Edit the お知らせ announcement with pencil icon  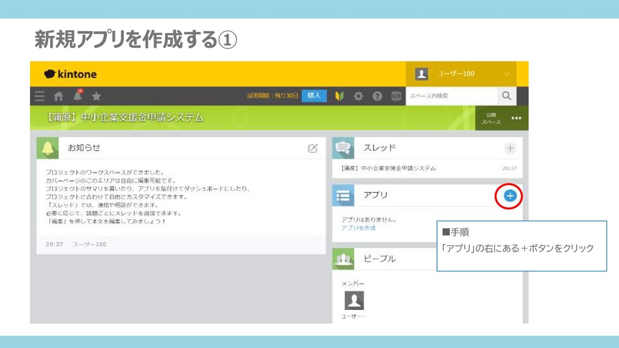[x=313, y=149]
